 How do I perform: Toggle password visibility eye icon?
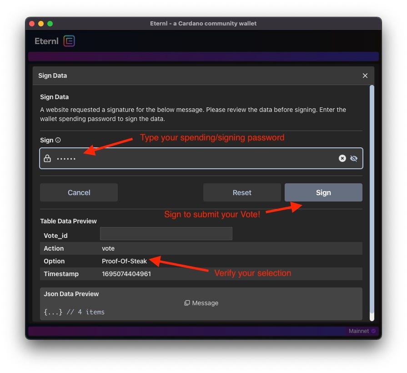pyautogui.click(x=354, y=158)
